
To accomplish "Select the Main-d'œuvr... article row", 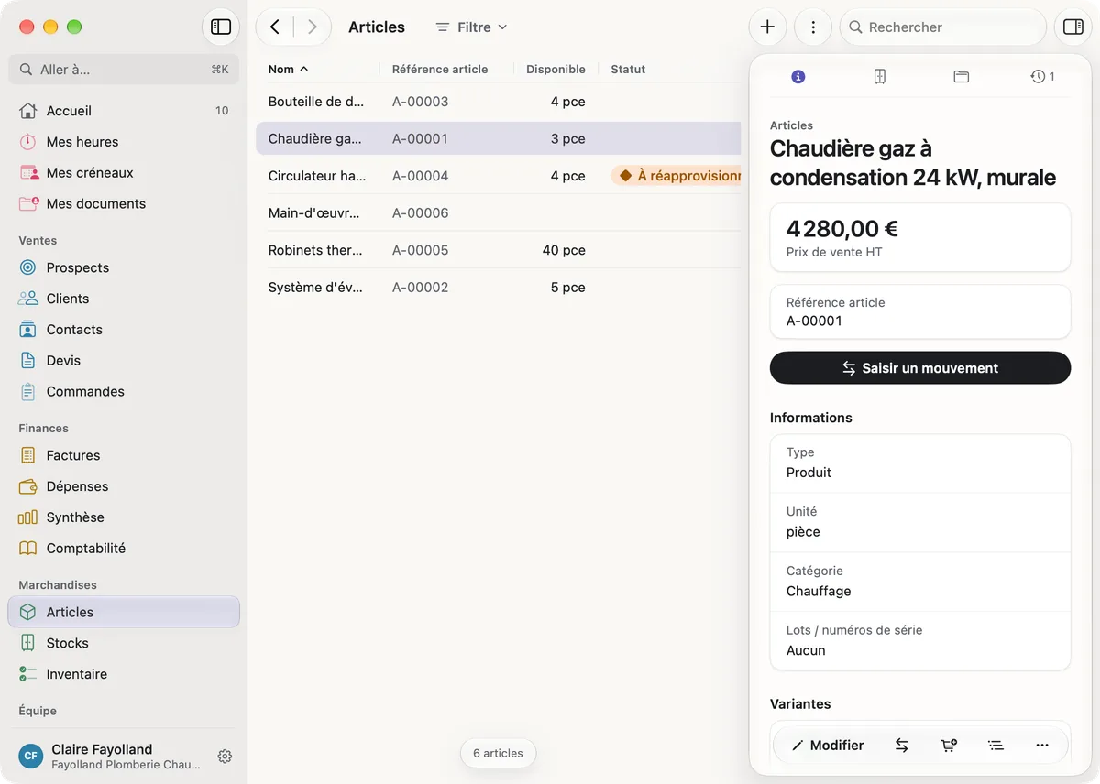I will point(498,213).
